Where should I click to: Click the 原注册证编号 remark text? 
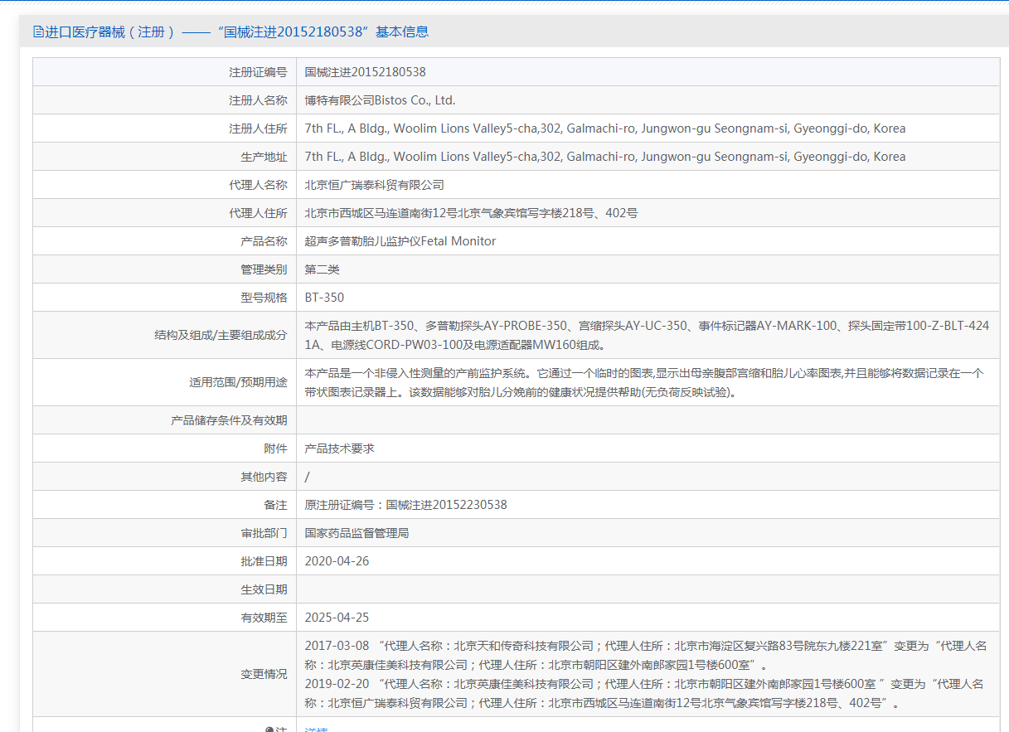(x=405, y=505)
